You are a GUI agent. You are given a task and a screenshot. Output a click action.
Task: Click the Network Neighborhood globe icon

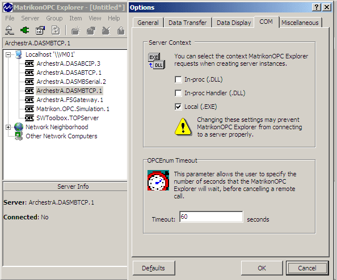coord(19,127)
